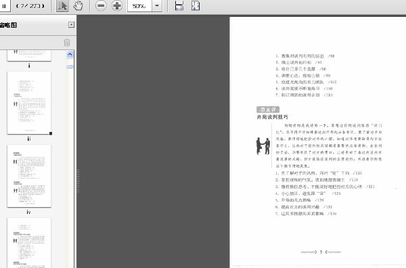
Task: Select the page thumbnail labeled ii
Action: pos(29,103)
